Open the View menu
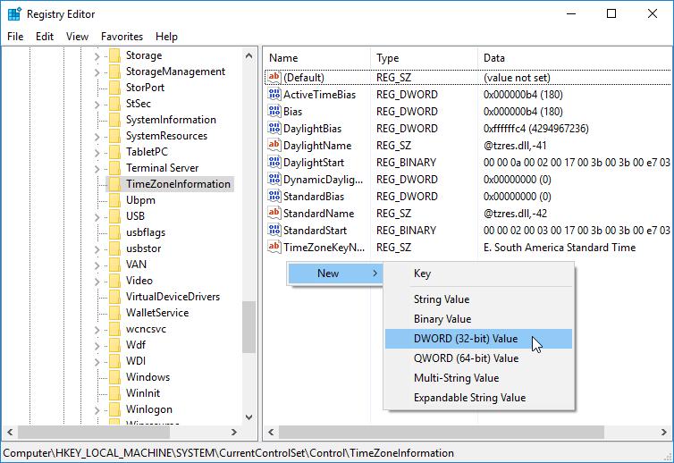The image size is (674, 463). (77, 37)
